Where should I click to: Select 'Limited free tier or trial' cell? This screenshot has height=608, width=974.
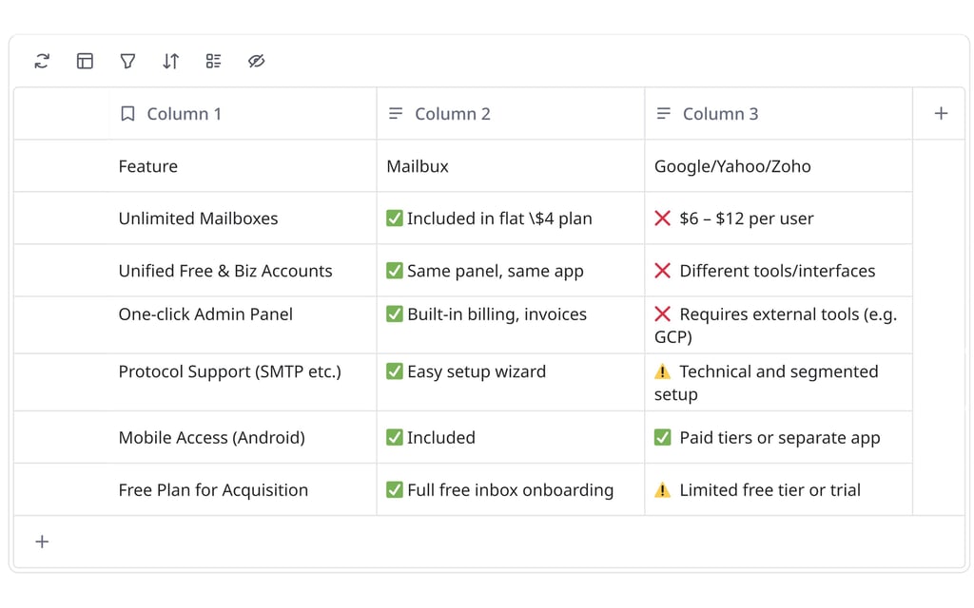tap(779, 489)
